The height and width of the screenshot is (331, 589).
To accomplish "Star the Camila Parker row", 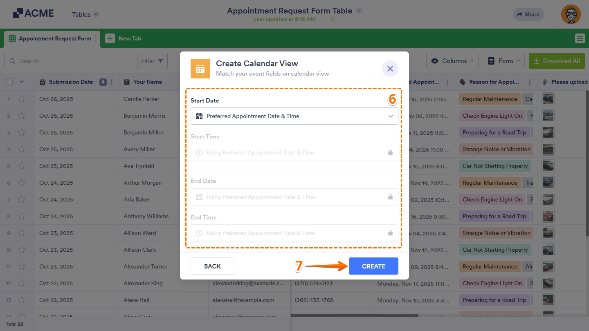I will (x=22, y=99).
